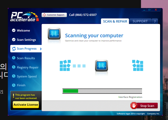The image size is (168, 120).
Task: Click the right stacked blue blocks icon
Action: pos(137,66)
